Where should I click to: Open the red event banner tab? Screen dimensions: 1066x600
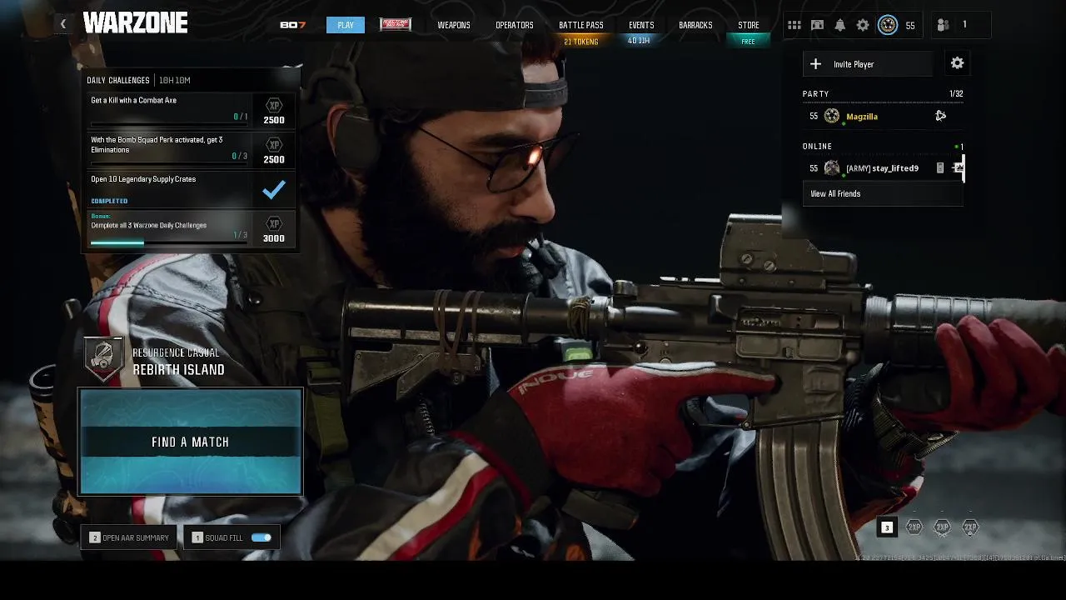[x=396, y=25]
